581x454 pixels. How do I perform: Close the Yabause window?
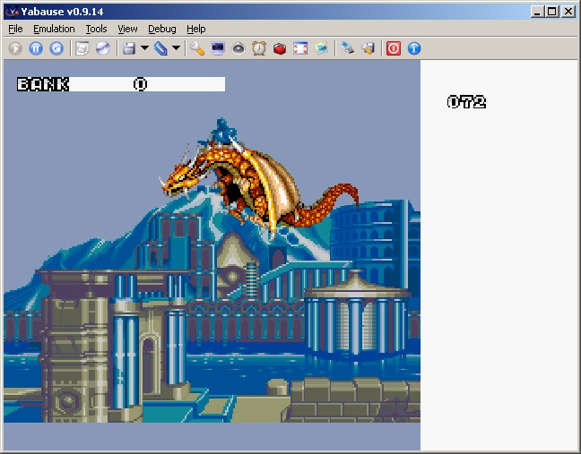point(568,12)
